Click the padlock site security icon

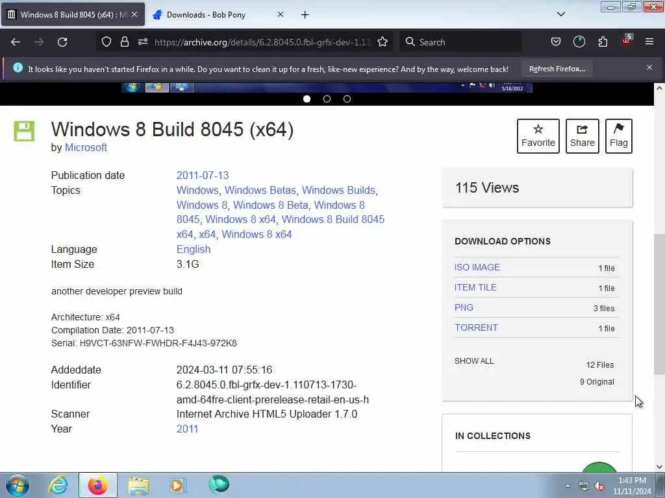[124, 41]
